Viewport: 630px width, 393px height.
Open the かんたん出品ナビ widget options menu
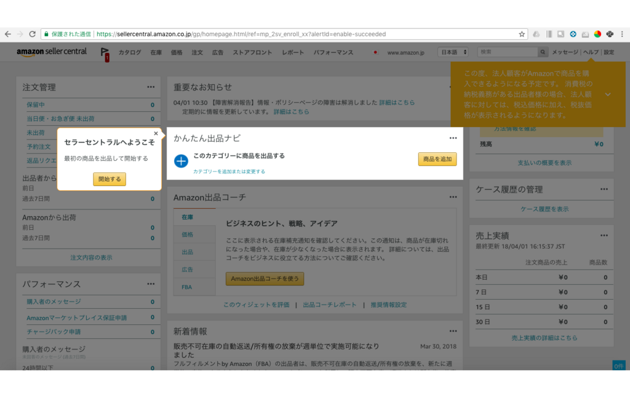click(x=453, y=138)
